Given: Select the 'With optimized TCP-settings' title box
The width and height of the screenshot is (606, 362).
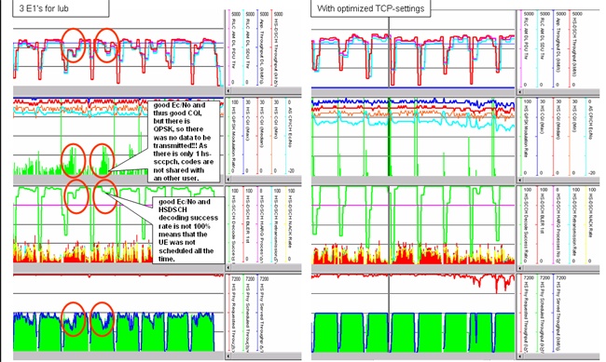Looking at the screenshot, I should click(x=371, y=8).
